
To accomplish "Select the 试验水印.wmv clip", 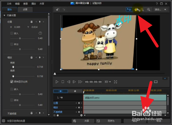I will [125, 98].
